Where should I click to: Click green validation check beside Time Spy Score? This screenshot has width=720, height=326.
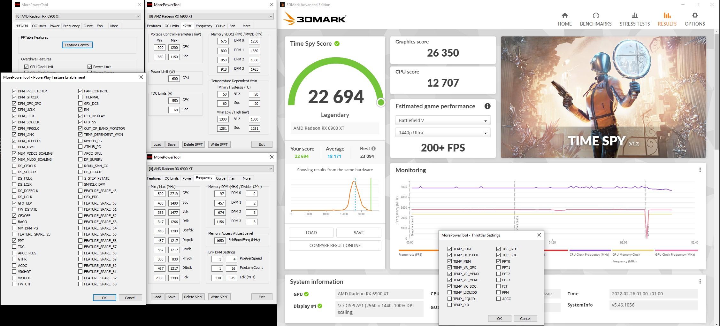[337, 43]
